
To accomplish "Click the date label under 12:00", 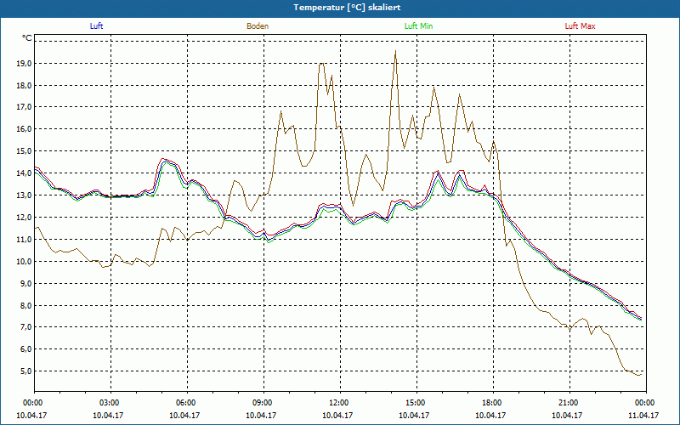I will 337,415.
